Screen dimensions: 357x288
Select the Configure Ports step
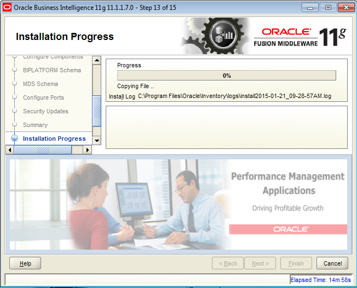pos(43,97)
